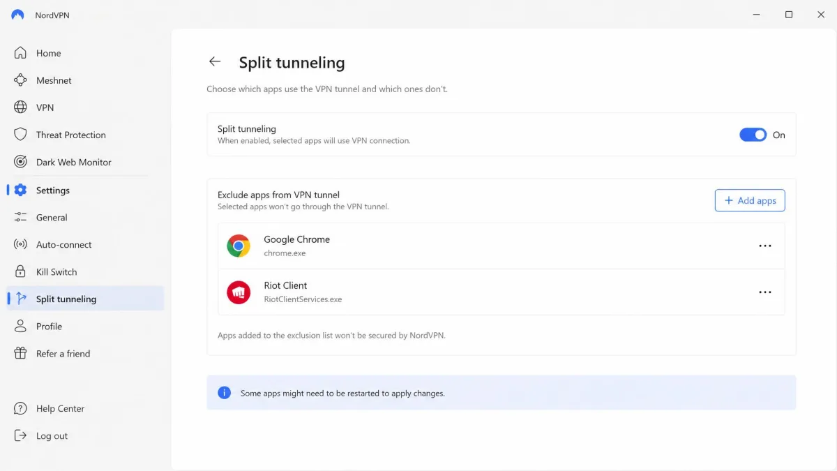Click the RiotClientServices.exe file name
This screenshot has width=837, height=471.
coord(303,299)
